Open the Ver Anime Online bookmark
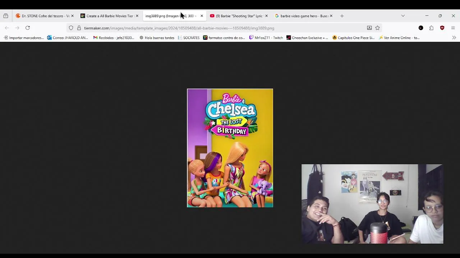This screenshot has height=258, width=460. click(399, 38)
